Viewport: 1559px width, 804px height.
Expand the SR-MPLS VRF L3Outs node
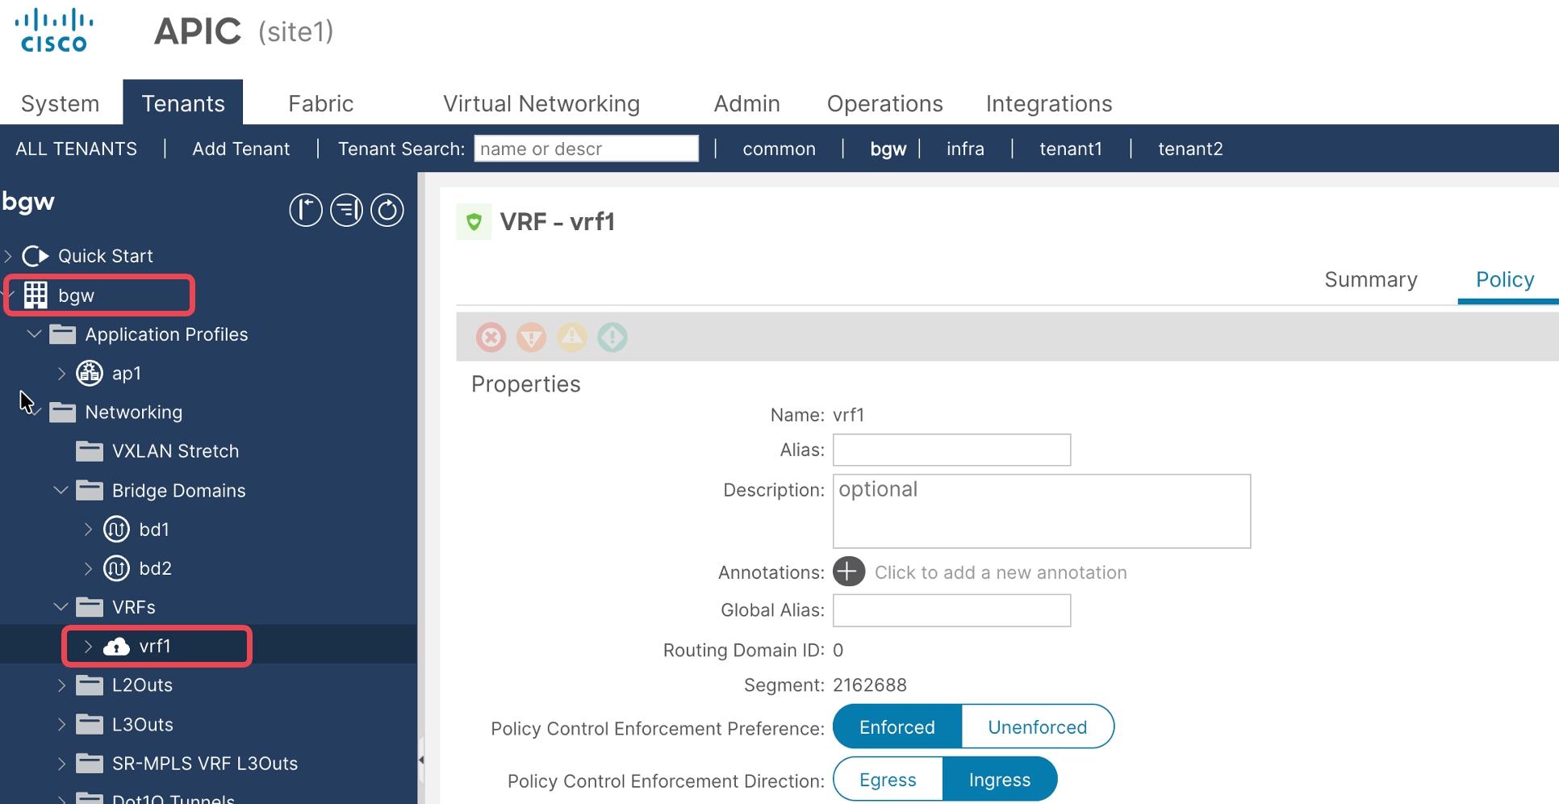(61, 763)
